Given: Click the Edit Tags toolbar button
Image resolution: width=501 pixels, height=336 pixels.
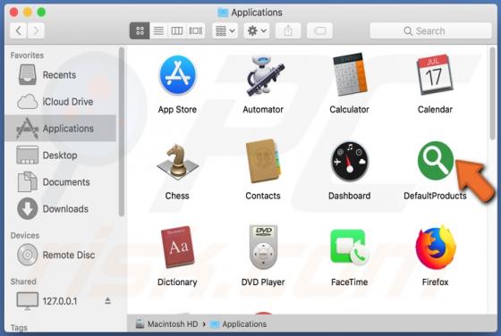Looking at the screenshot, I should click(x=319, y=30).
